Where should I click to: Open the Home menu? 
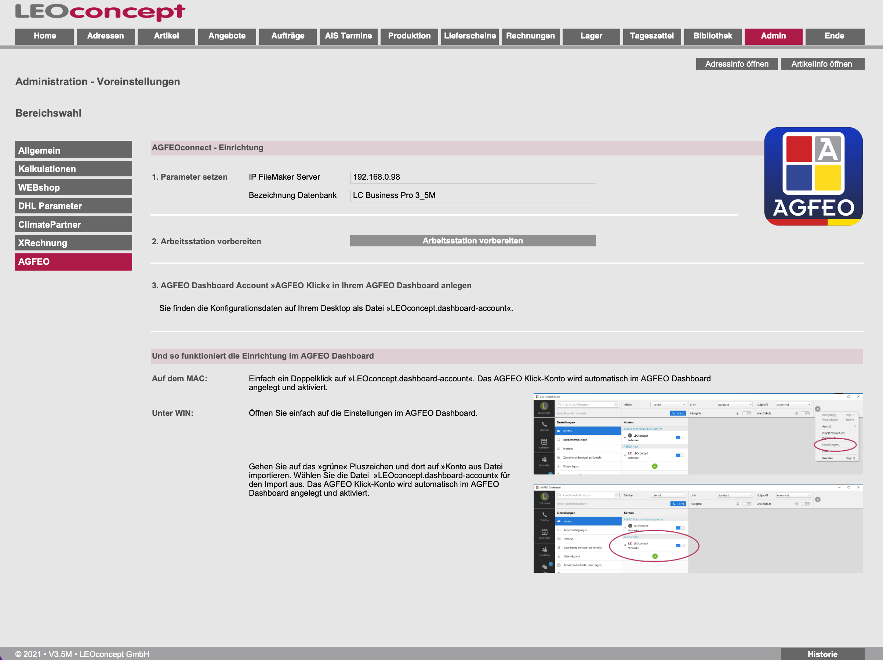coord(44,36)
